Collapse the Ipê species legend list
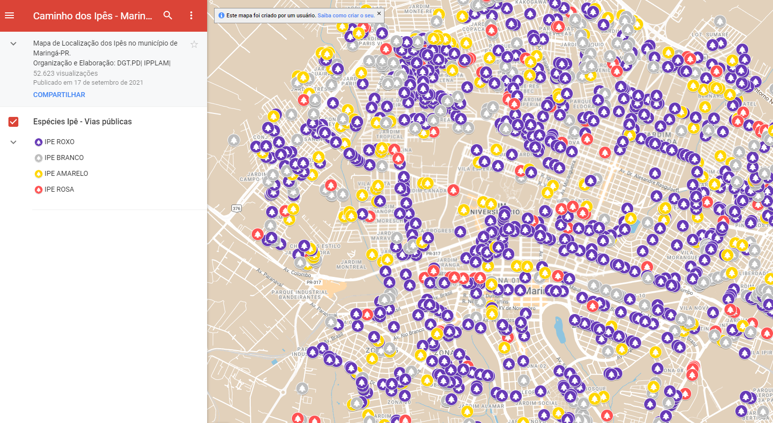 pyautogui.click(x=13, y=142)
